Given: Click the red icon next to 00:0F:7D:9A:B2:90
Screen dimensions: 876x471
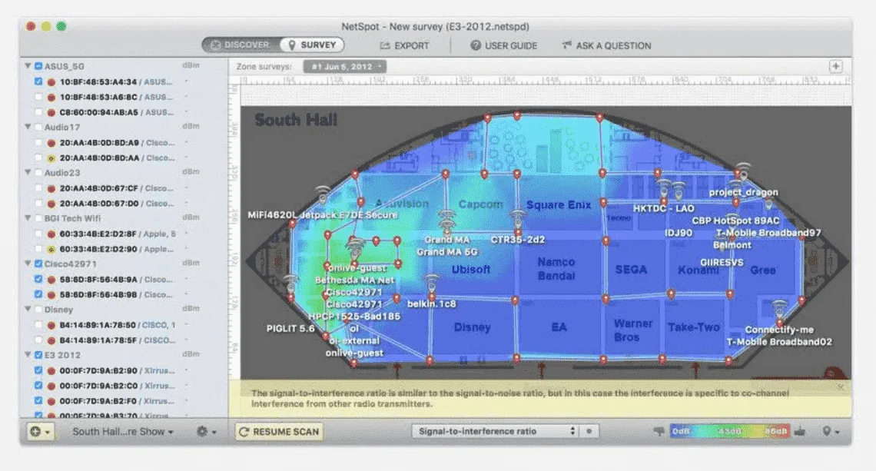Looking at the screenshot, I should pyautogui.click(x=51, y=370).
